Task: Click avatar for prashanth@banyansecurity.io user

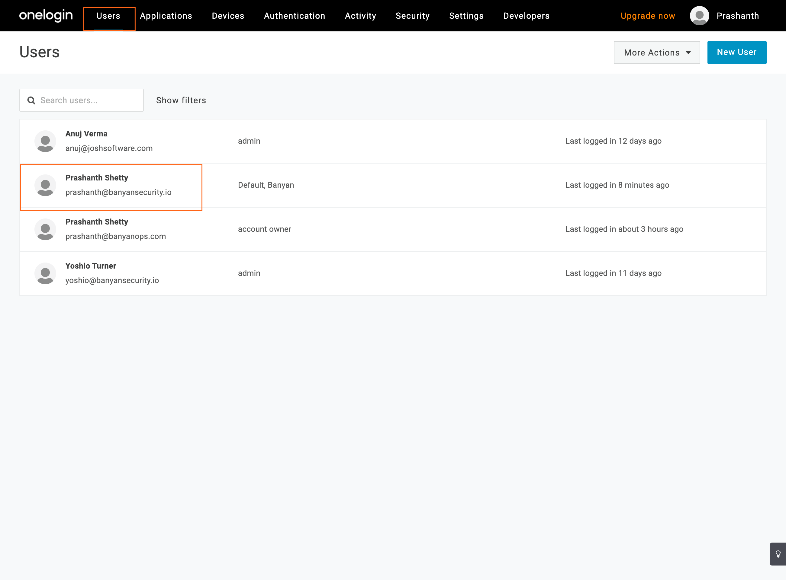Action: coord(45,185)
